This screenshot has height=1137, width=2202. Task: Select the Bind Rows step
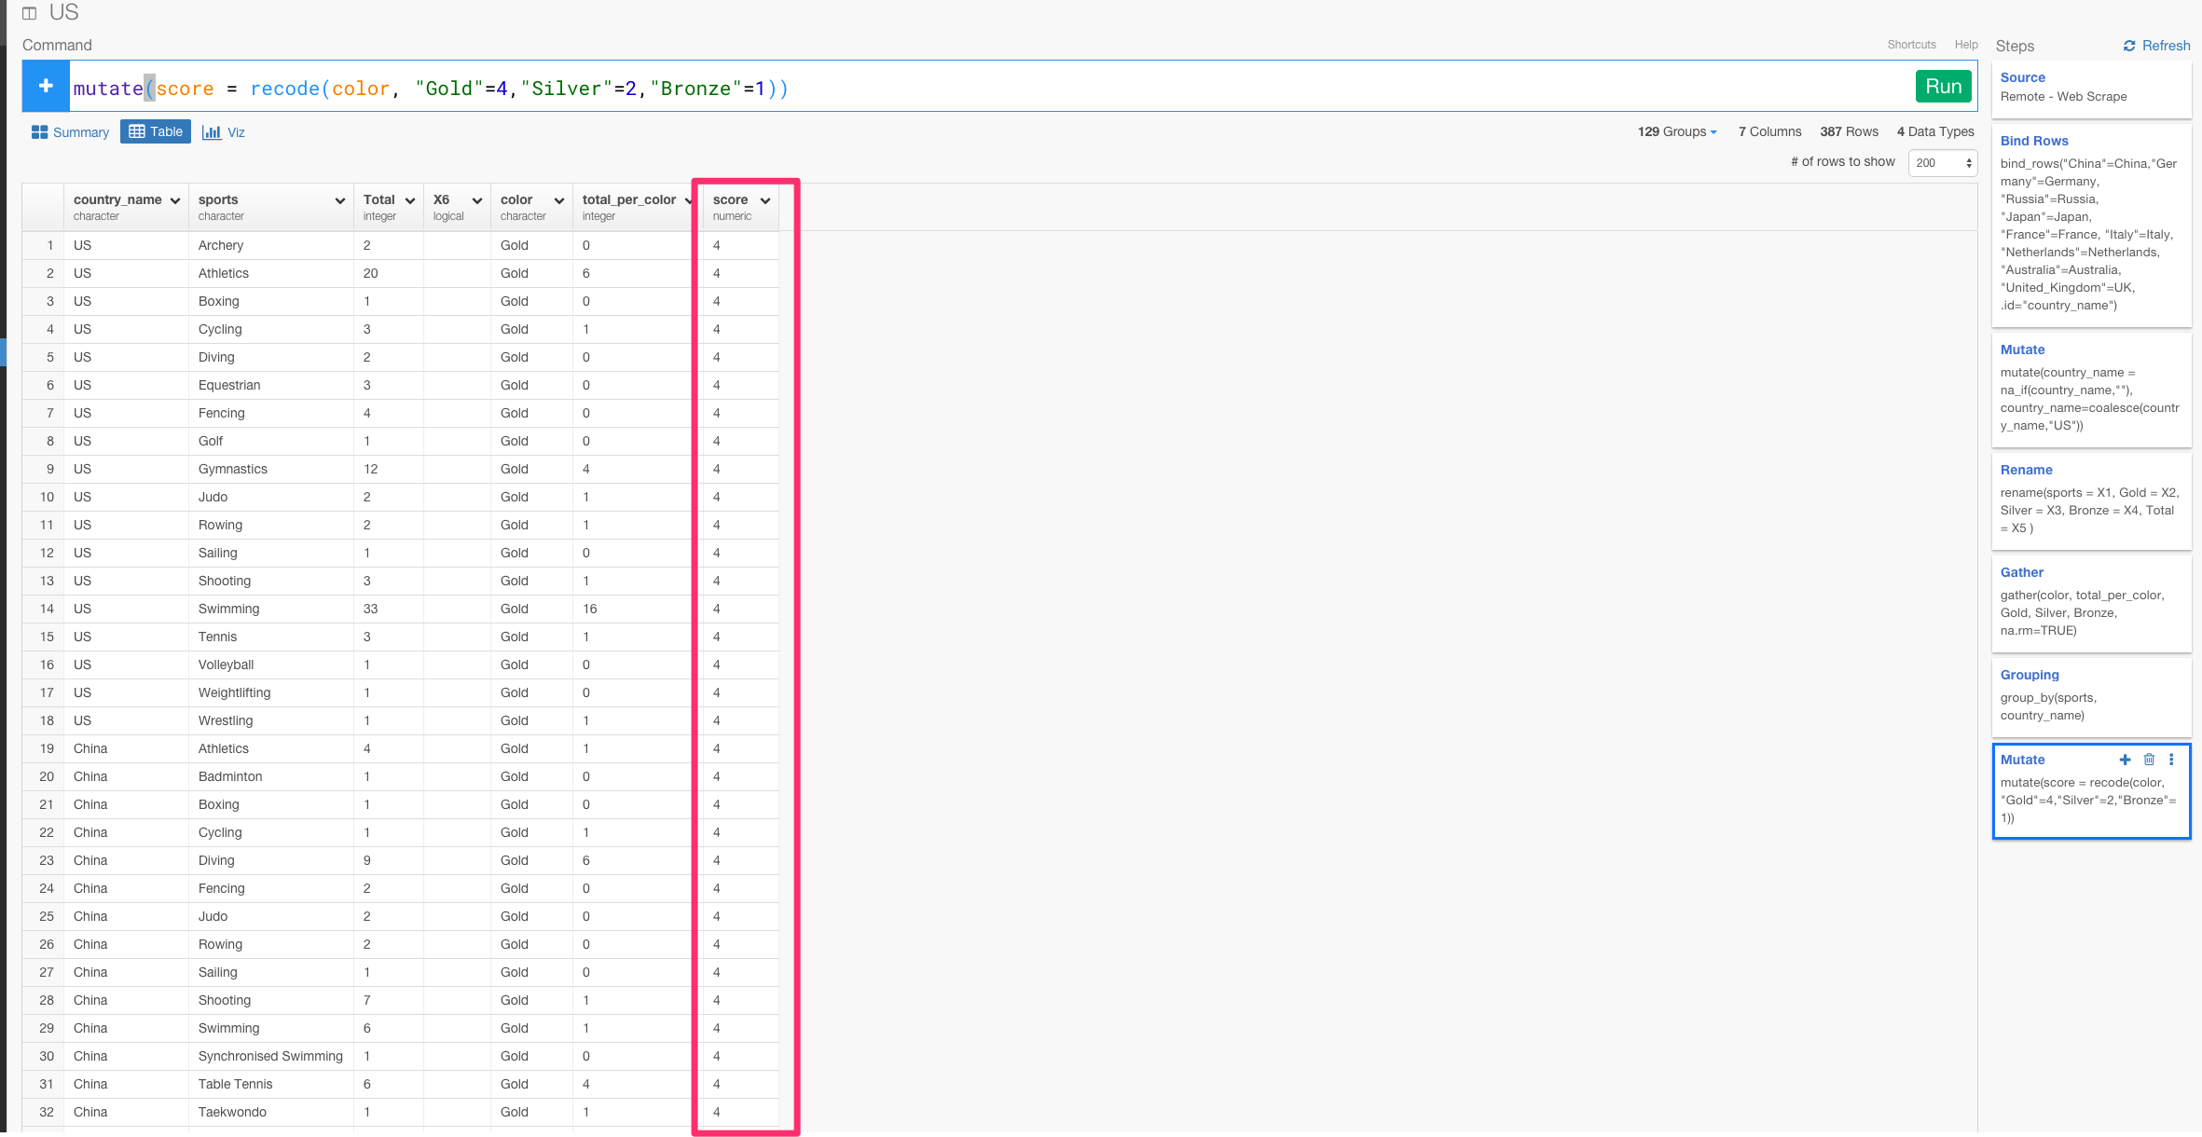(2033, 141)
